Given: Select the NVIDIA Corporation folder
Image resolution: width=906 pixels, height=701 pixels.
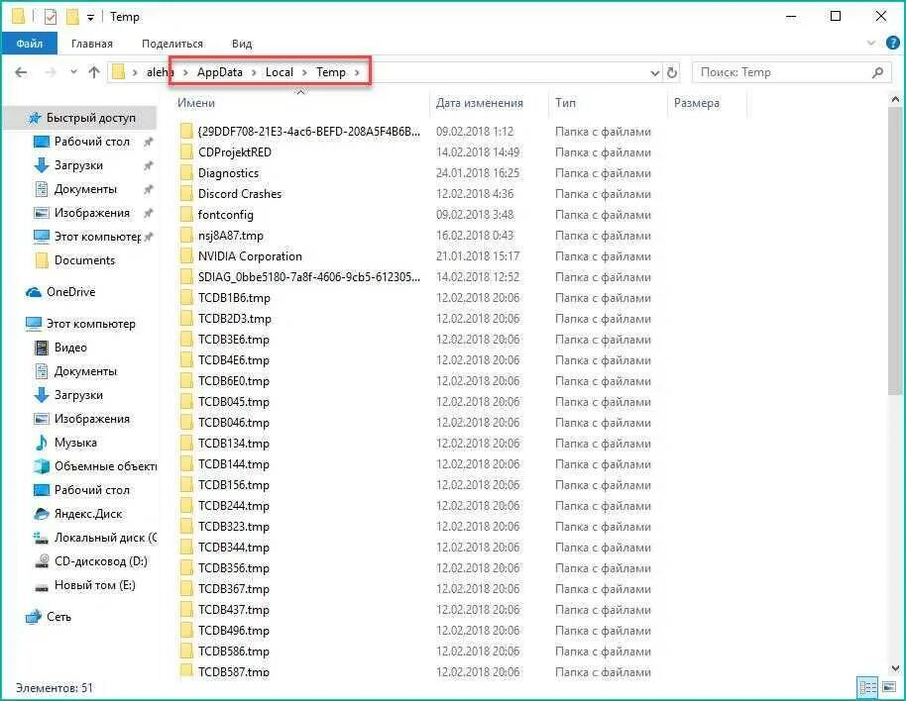Looking at the screenshot, I should [250, 256].
